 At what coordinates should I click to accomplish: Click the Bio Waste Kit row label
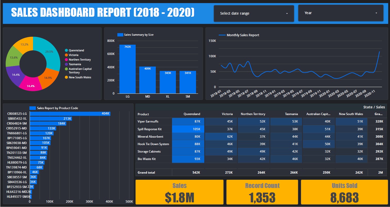pos(147,159)
